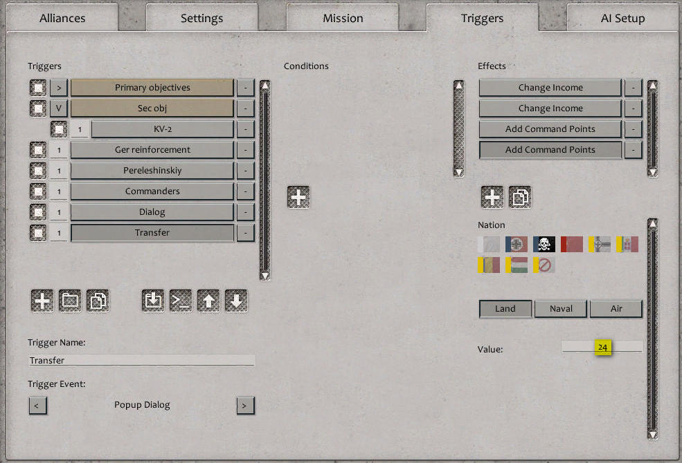This screenshot has width=682, height=463.
Task: Click Triggers list scroll down arrow
Action: click(x=265, y=276)
